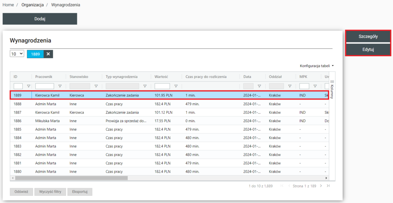Go to the next page arrow
This screenshot has height=203, width=393.
pyautogui.click(x=321, y=186)
